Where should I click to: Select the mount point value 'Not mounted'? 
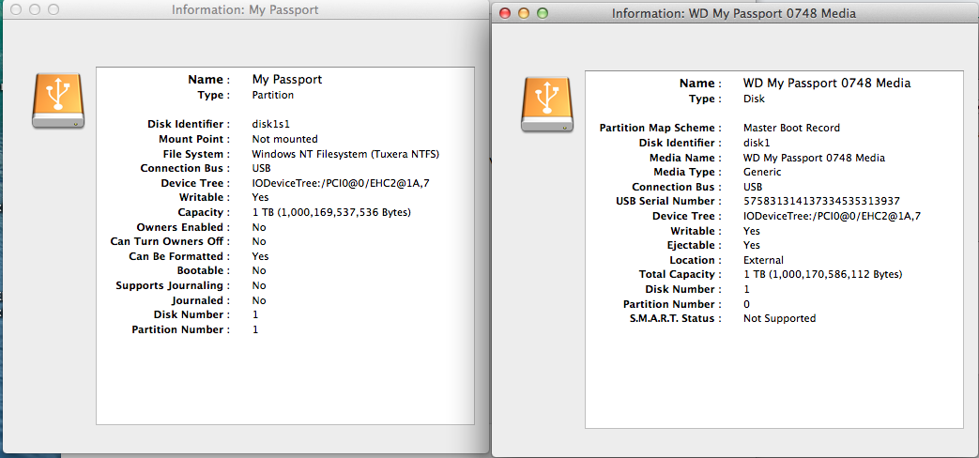point(284,139)
